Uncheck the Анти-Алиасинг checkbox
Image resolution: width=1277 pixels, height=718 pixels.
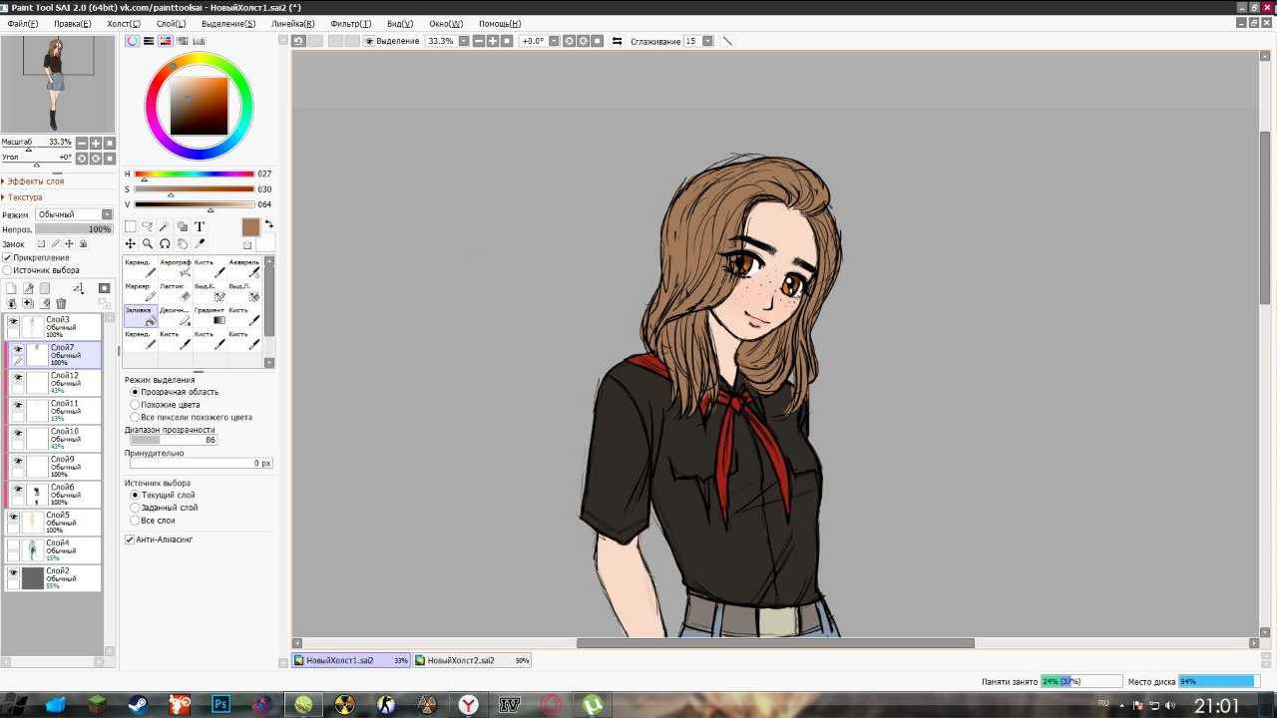[x=130, y=539]
